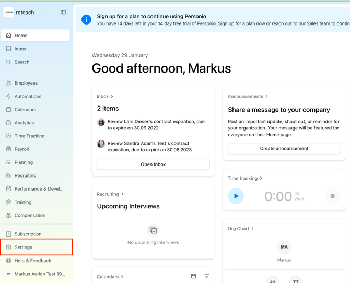Image resolution: width=350 pixels, height=283 pixels.
Task: Click Sandra Adams Test's avatar in Inbox widget
Action: pyautogui.click(x=101, y=144)
